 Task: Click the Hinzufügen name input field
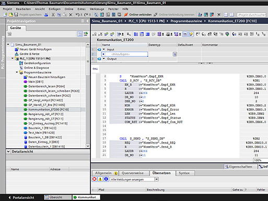tap(125, 54)
